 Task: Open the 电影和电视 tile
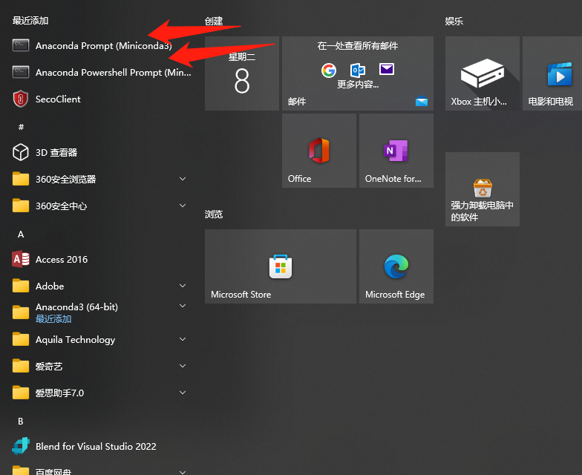click(552, 73)
